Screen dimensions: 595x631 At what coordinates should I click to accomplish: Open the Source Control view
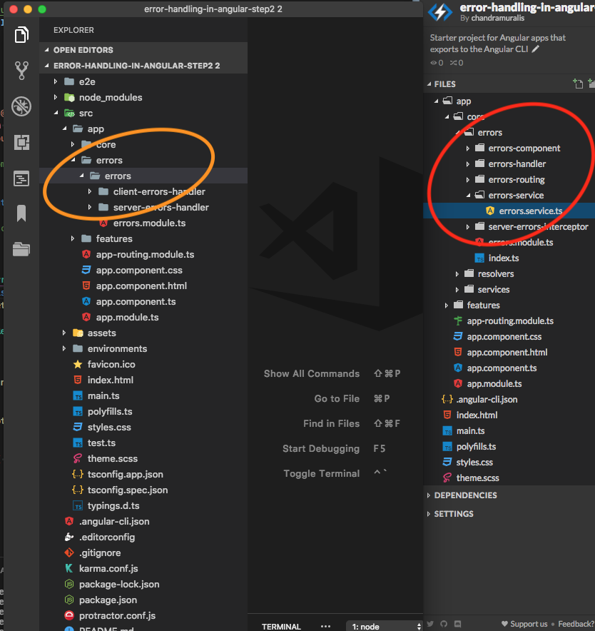click(x=21, y=71)
